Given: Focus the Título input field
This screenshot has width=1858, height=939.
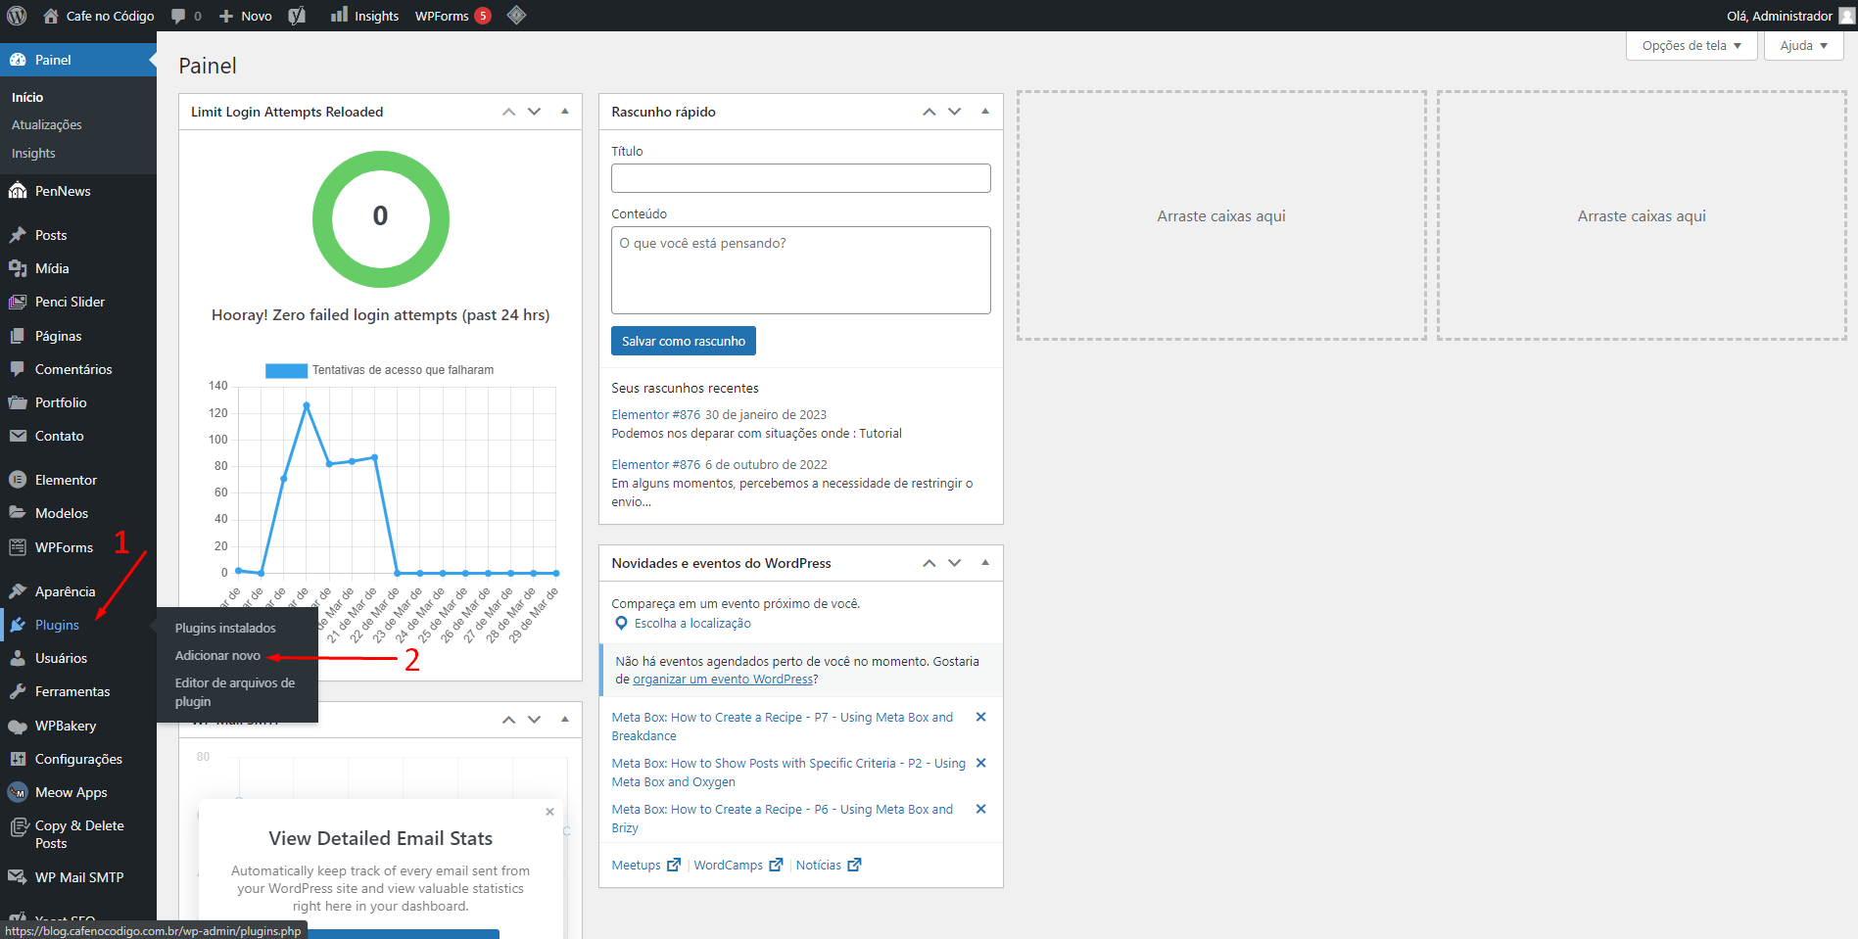Looking at the screenshot, I should pyautogui.click(x=800, y=178).
